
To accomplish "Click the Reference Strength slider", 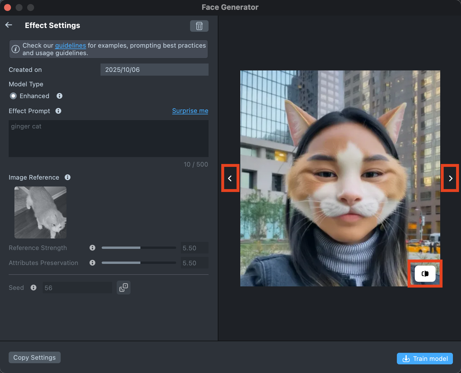I will click(x=139, y=248).
